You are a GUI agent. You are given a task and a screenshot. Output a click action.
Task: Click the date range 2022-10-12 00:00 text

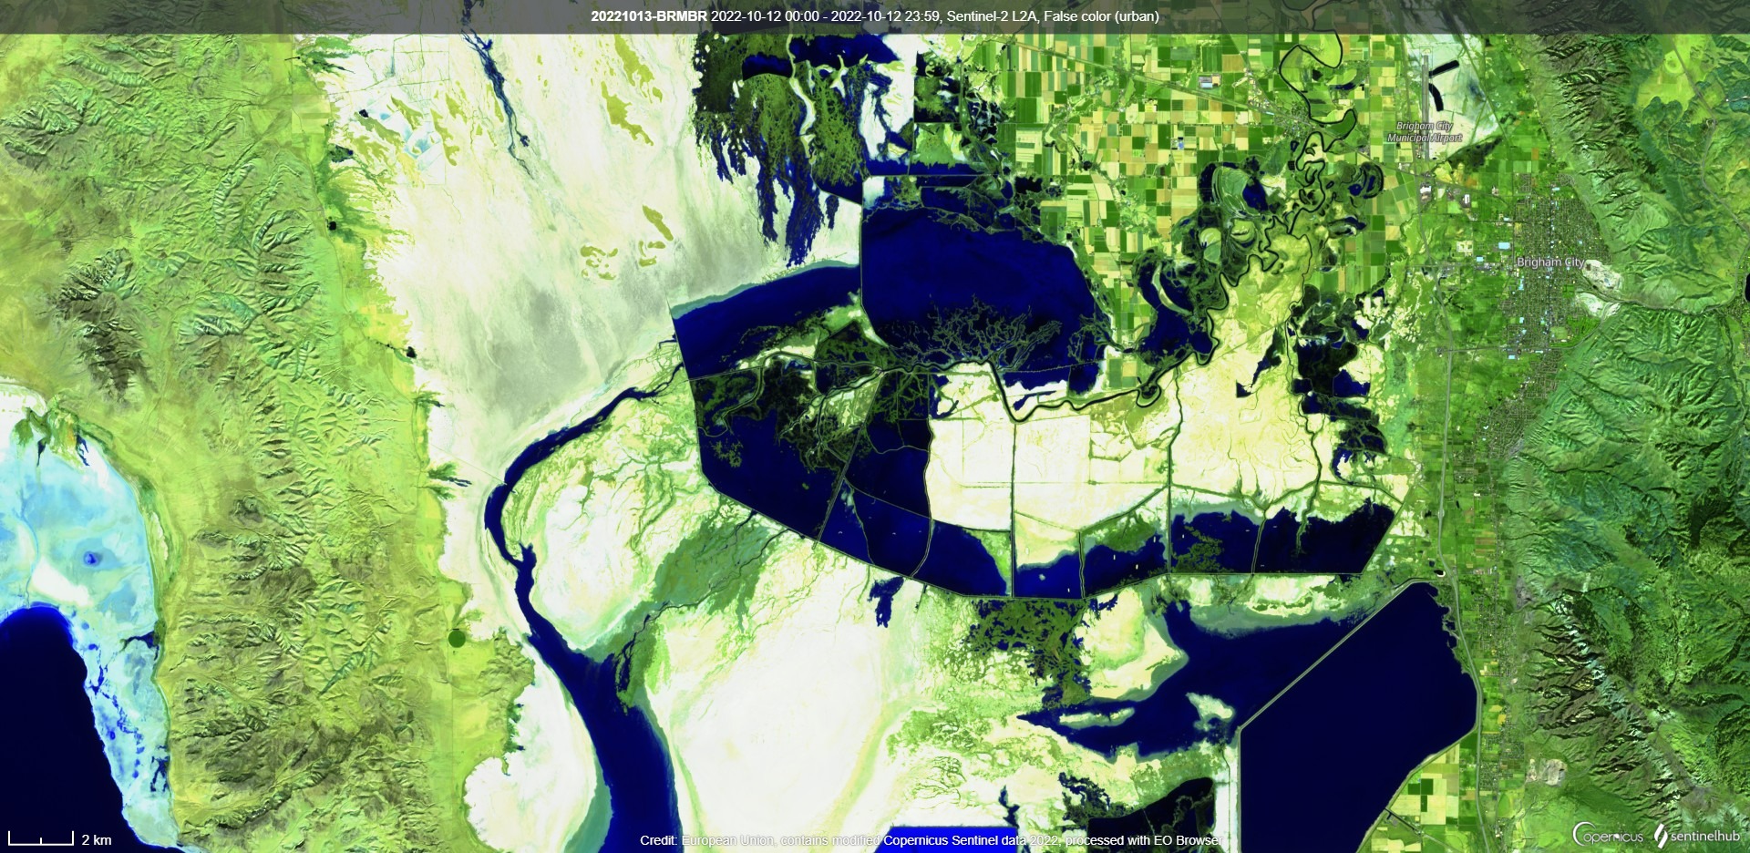click(x=765, y=16)
